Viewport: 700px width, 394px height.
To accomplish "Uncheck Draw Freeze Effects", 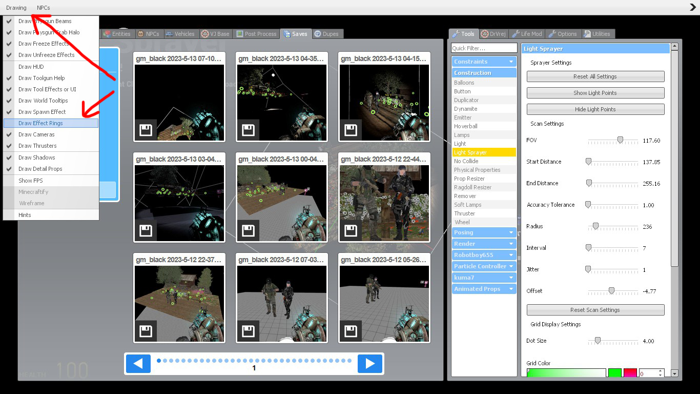I will [51, 44].
